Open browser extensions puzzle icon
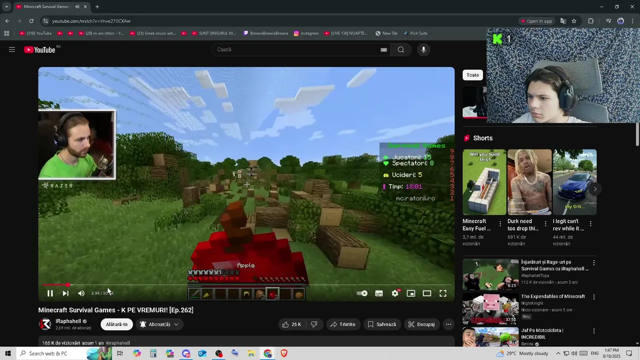The height and width of the screenshot is (360, 640). click(x=591, y=21)
